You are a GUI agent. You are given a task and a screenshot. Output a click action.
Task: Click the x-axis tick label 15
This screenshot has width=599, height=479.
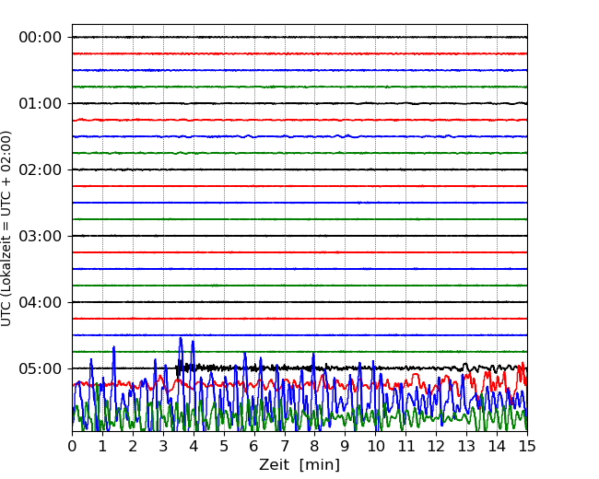(x=527, y=446)
